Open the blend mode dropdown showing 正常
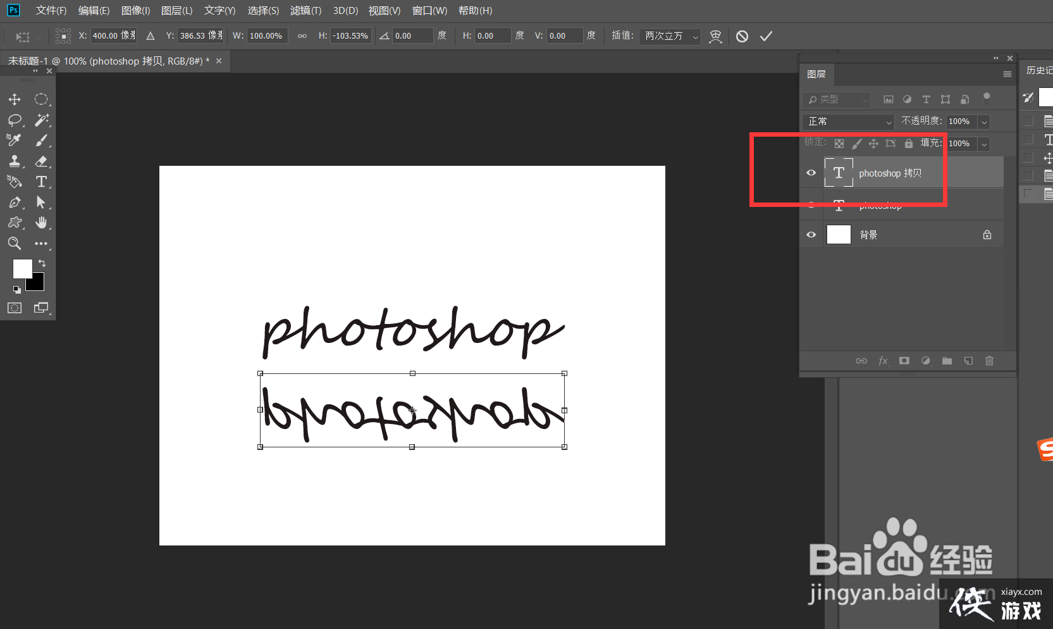Image resolution: width=1053 pixels, height=629 pixels. [x=847, y=121]
